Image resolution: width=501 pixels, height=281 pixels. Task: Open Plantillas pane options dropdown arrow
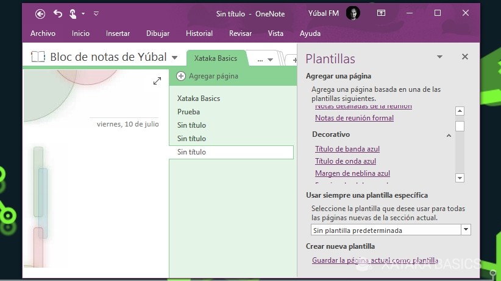click(x=439, y=57)
